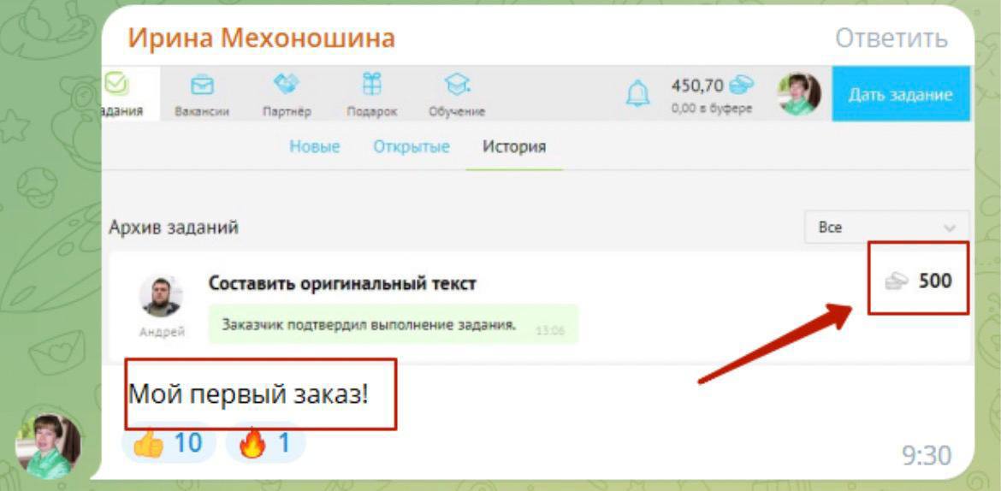Click the dropdown chevron in Все filter
This screenshot has height=491, width=1001.
click(x=950, y=228)
